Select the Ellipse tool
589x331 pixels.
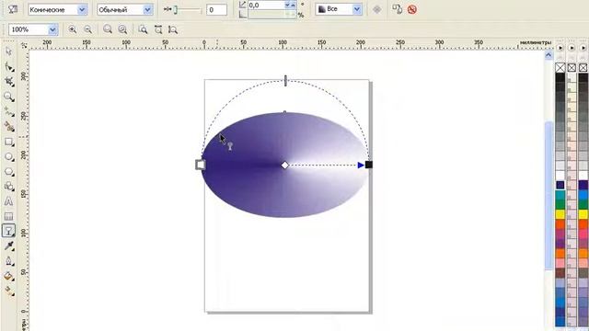coord(8,156)
